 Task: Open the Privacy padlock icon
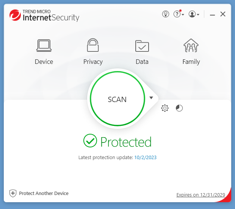click(93, 46)
